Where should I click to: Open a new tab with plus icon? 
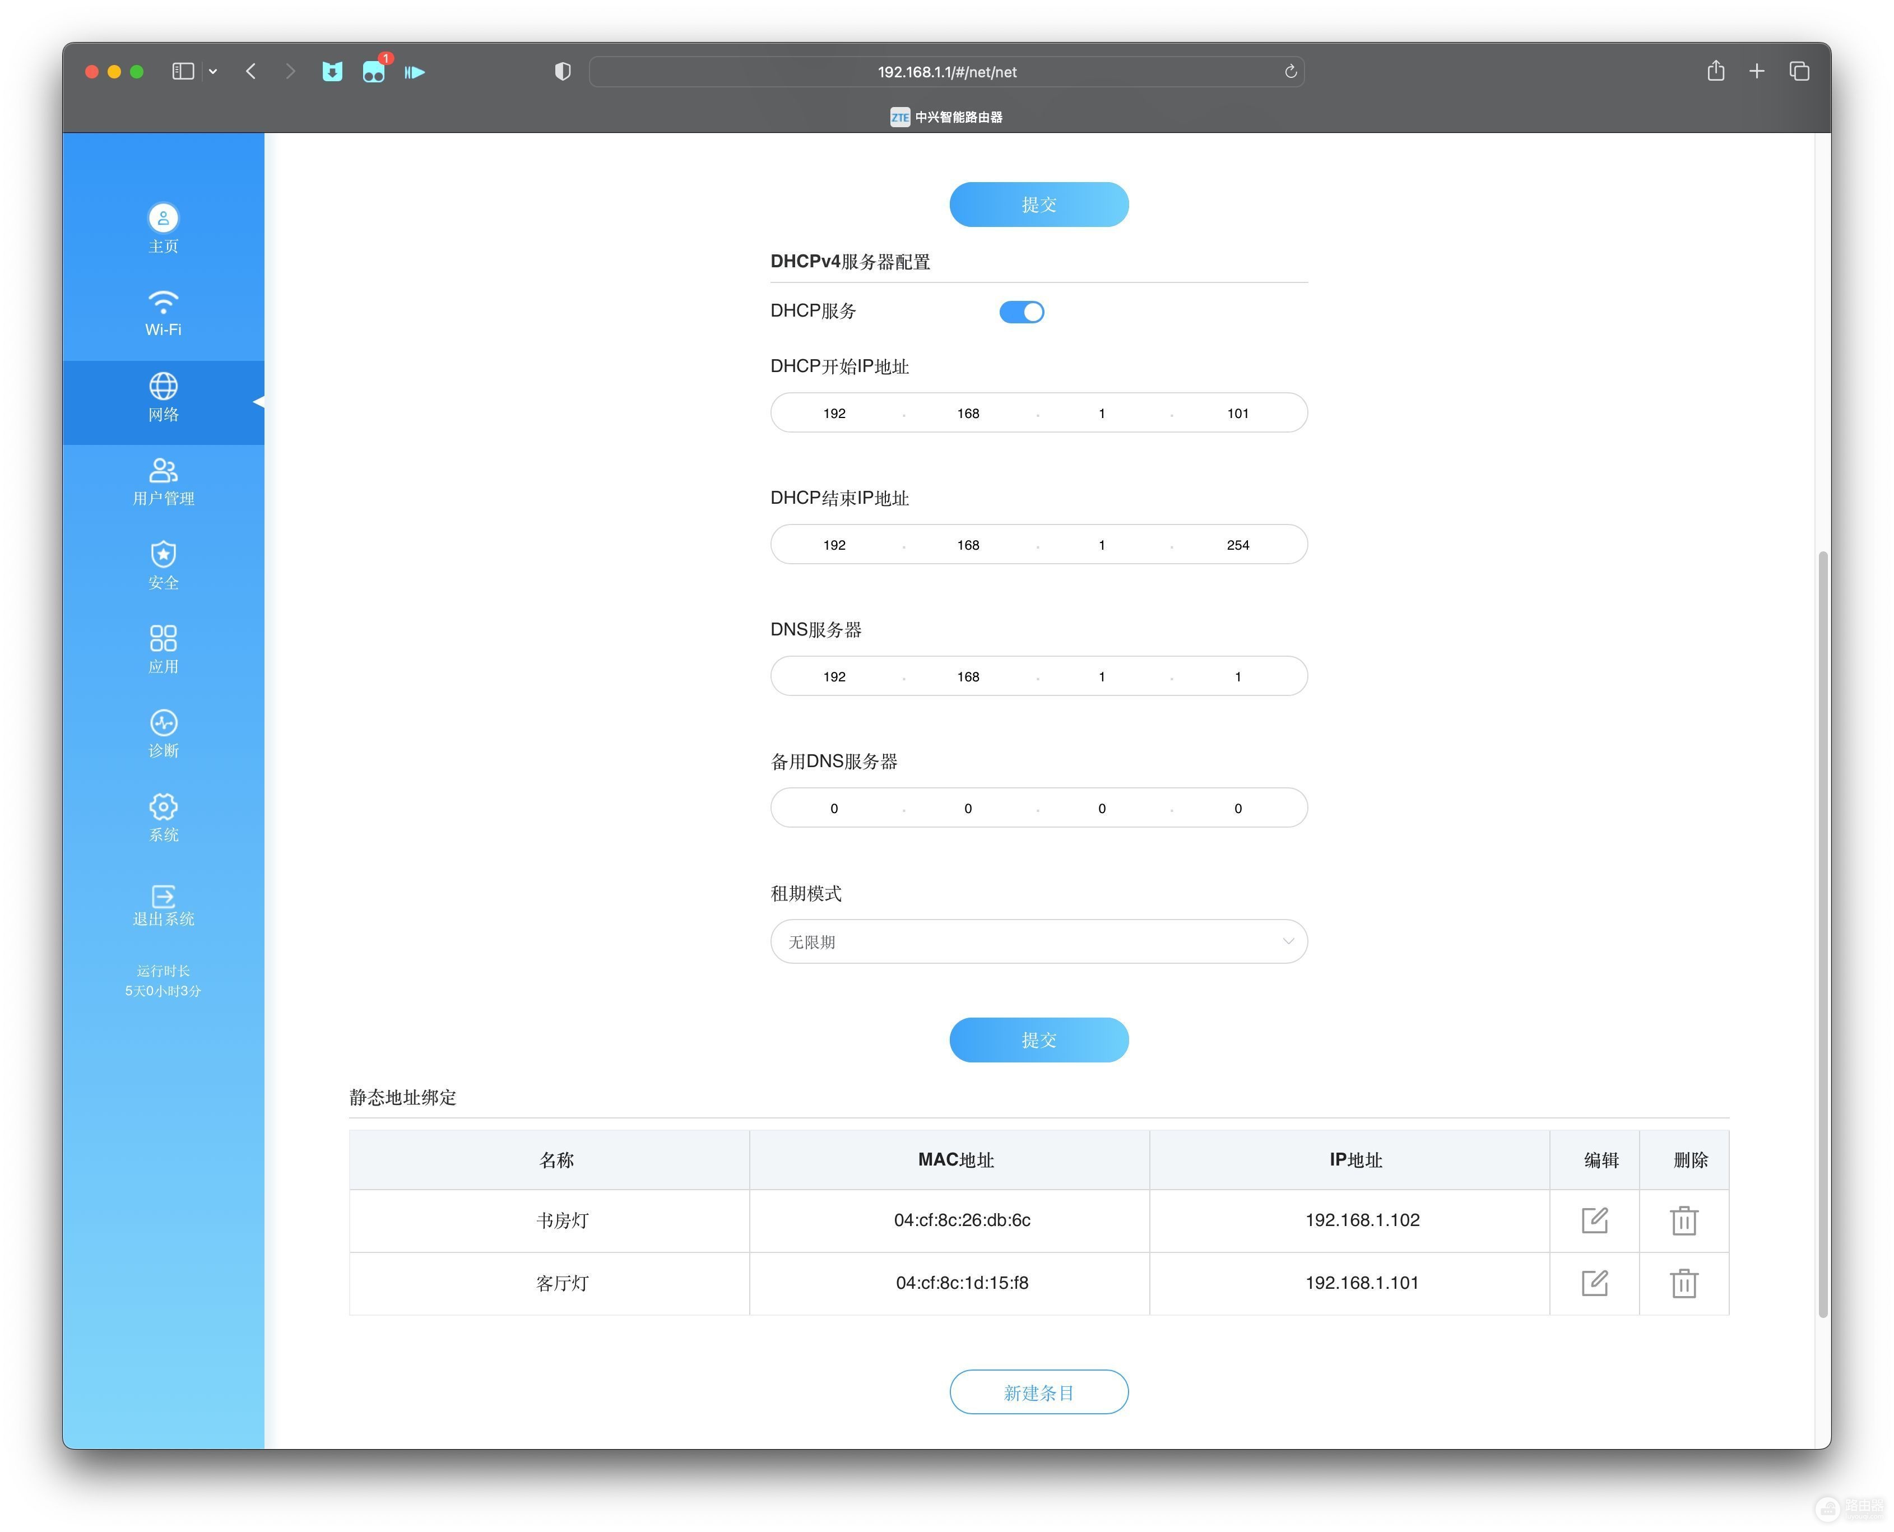[1757, 72]
